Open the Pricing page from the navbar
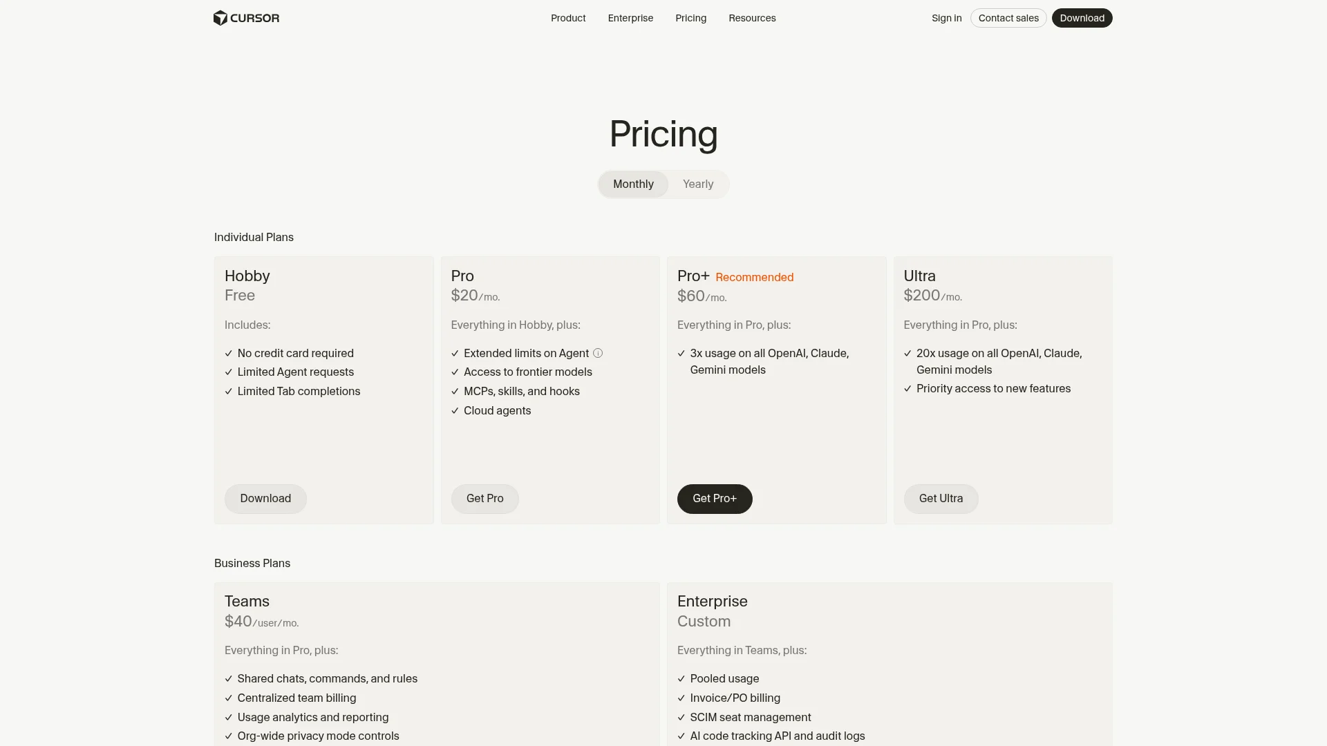The height and width of the screenshot is (746, 1327). click(x=690, y=18)
